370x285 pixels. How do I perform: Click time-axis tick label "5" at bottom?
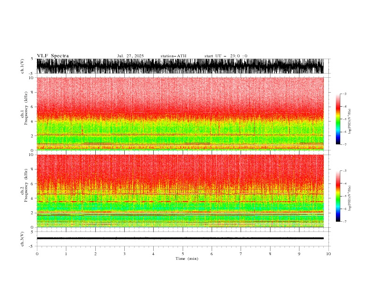pyautogui.click(x=183, y=254)
